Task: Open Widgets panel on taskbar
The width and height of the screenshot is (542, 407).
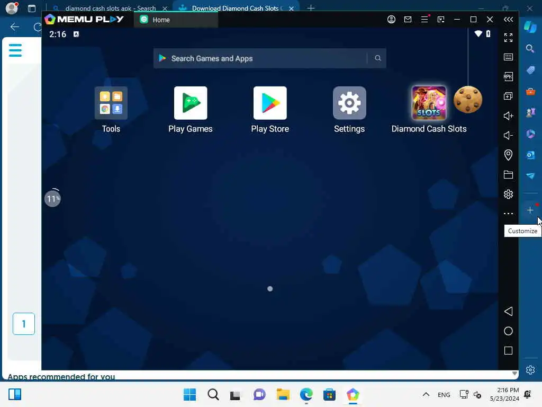Action: tap(15, 394)
